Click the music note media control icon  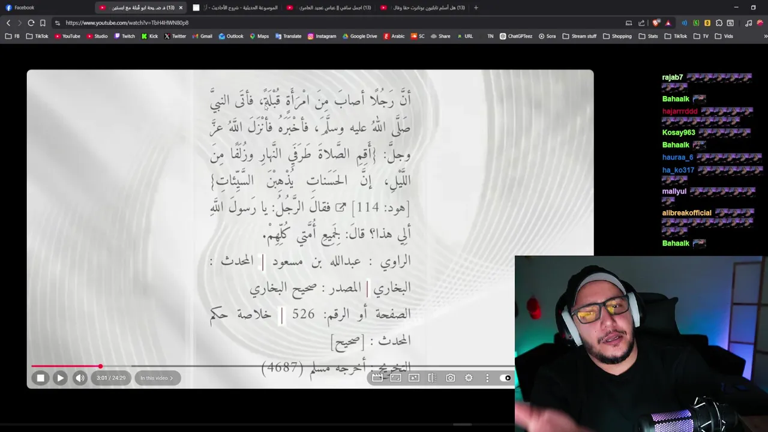(749, 23)
